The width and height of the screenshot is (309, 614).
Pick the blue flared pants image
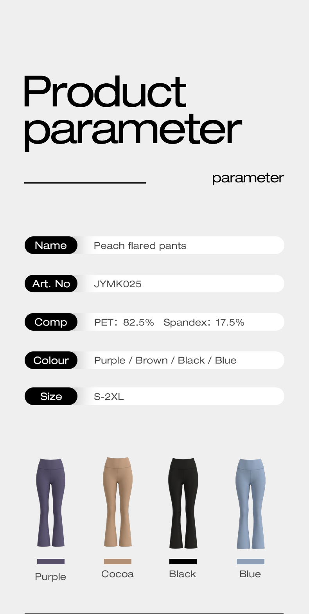(251, 503)
